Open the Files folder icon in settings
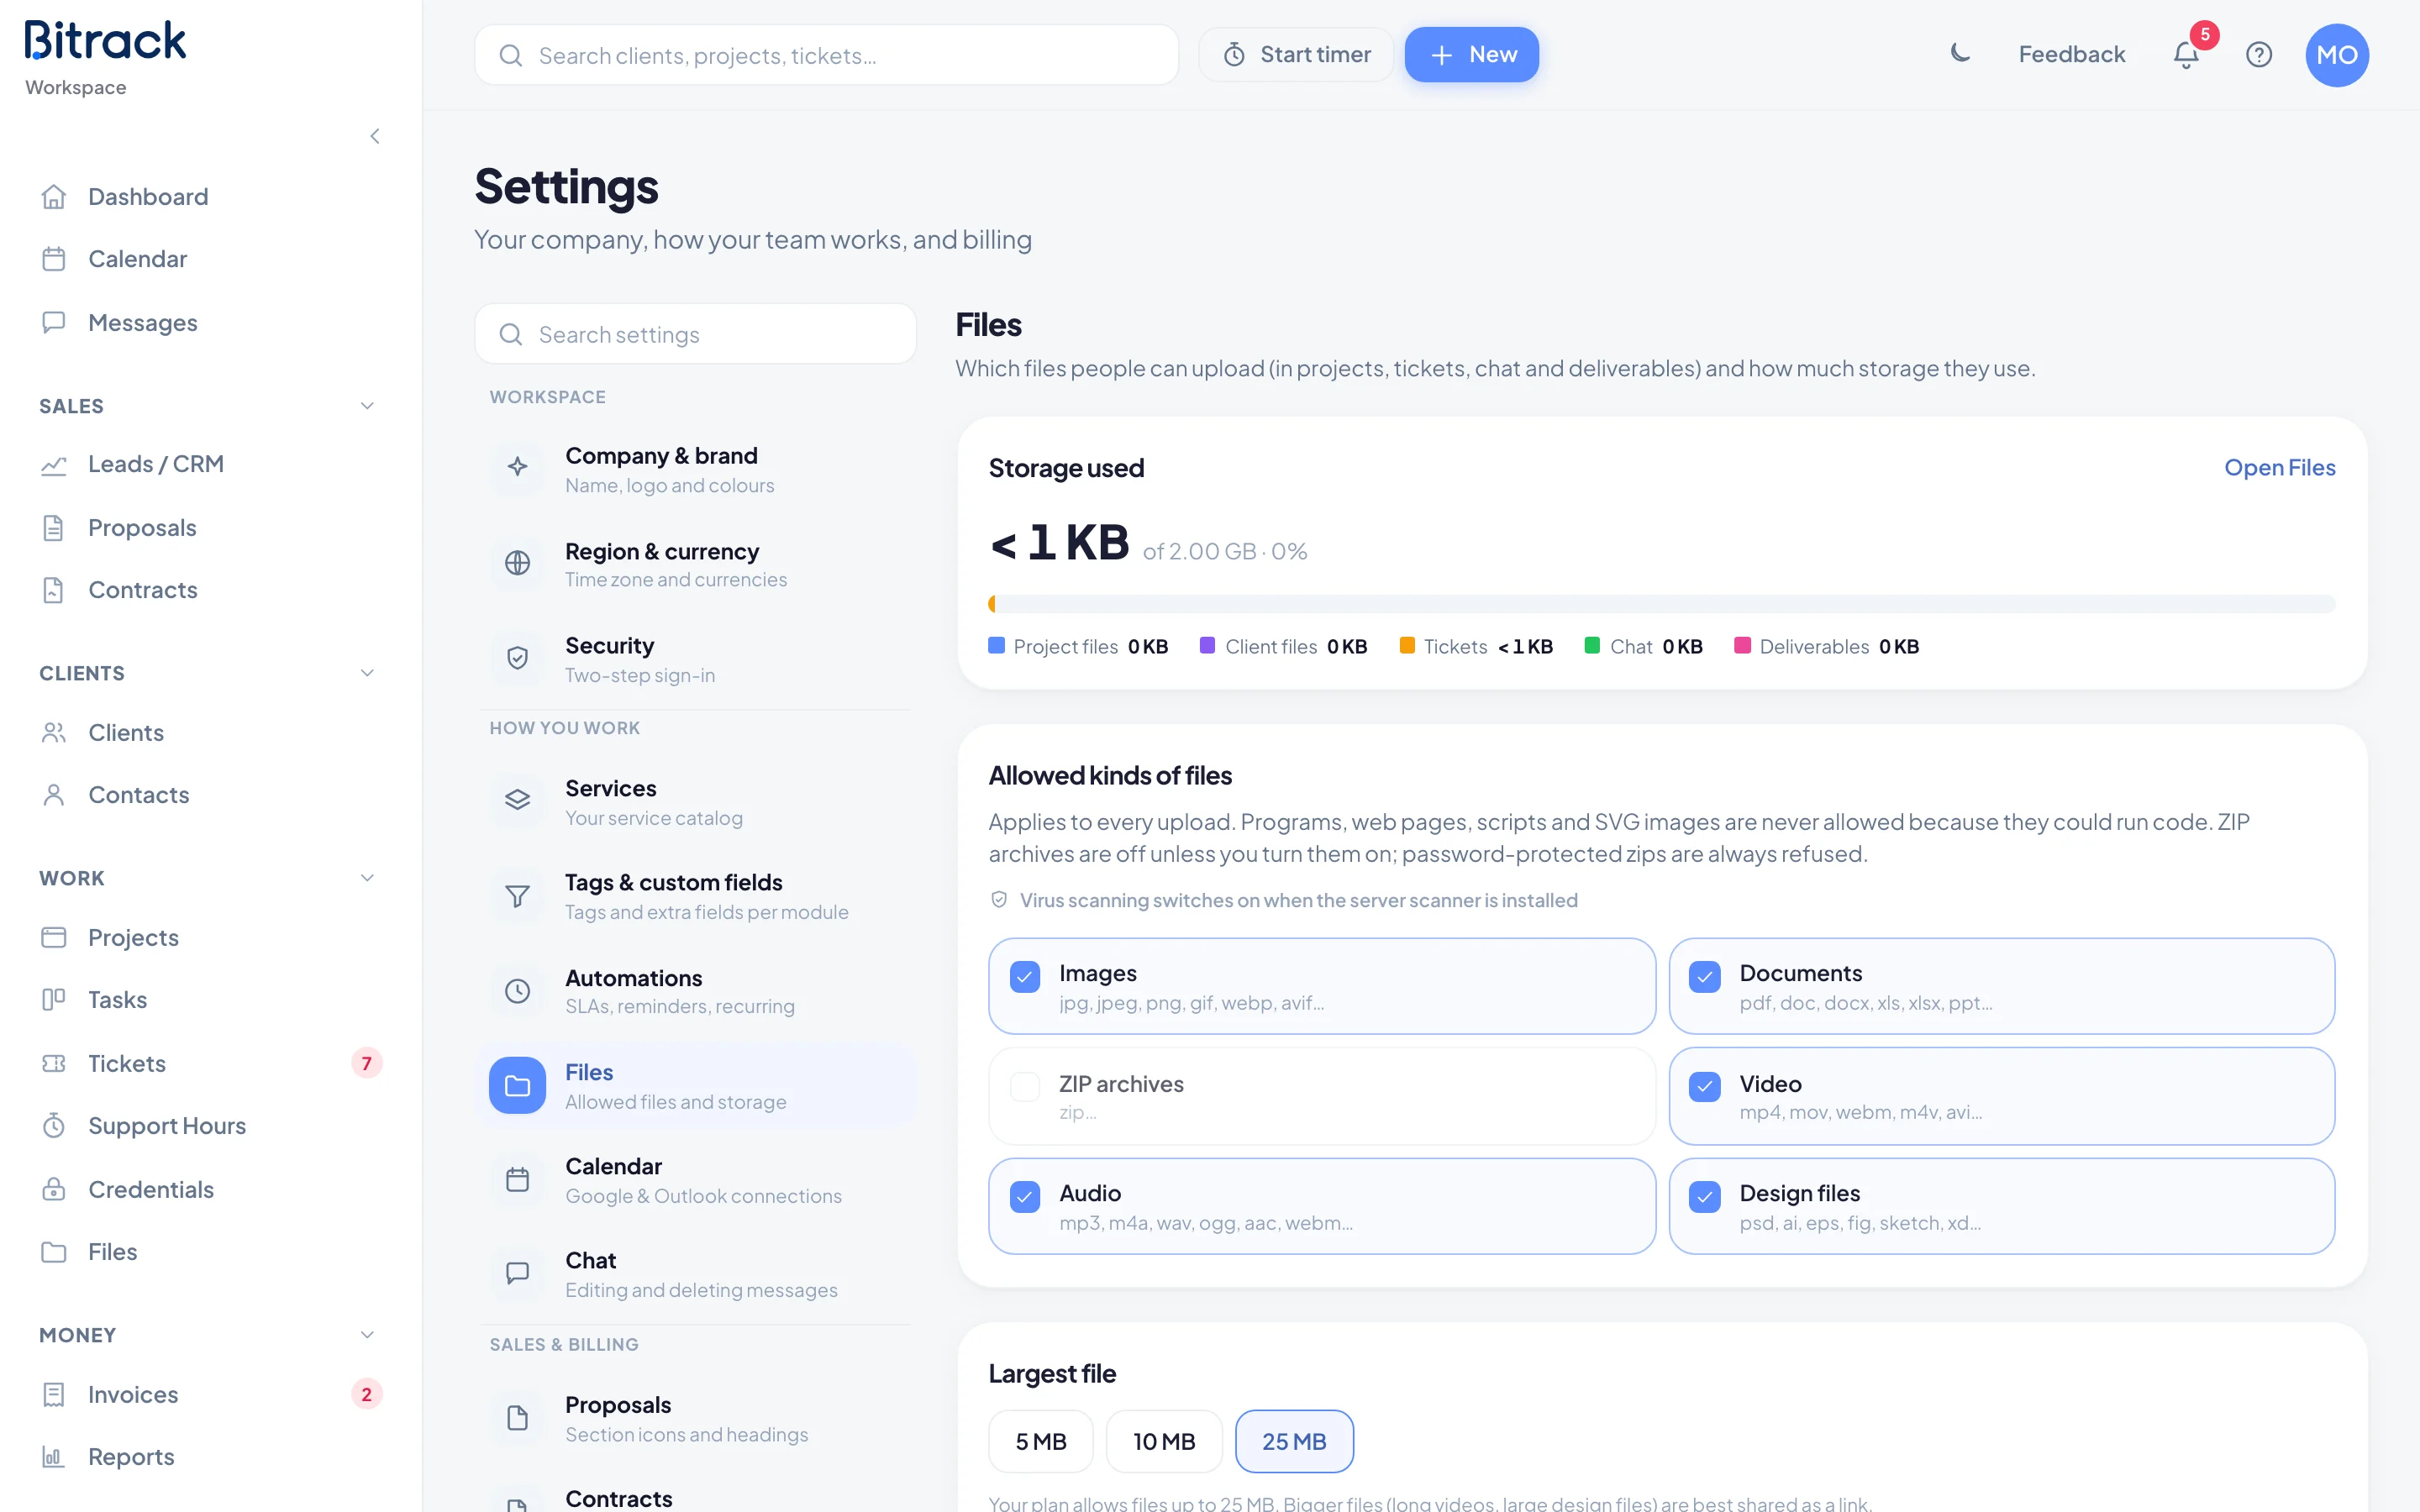 [517, 1085]
